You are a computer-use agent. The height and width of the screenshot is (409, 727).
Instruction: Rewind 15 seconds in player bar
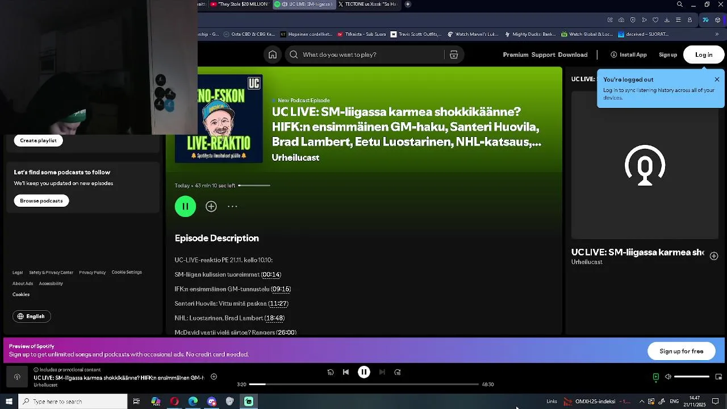tap(331, 372)
